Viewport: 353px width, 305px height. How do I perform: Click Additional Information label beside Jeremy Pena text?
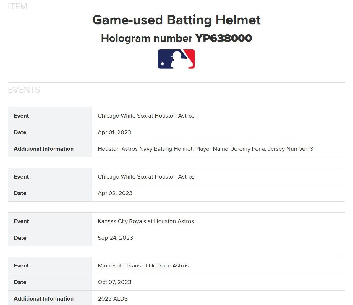click(x=43, y=149)
